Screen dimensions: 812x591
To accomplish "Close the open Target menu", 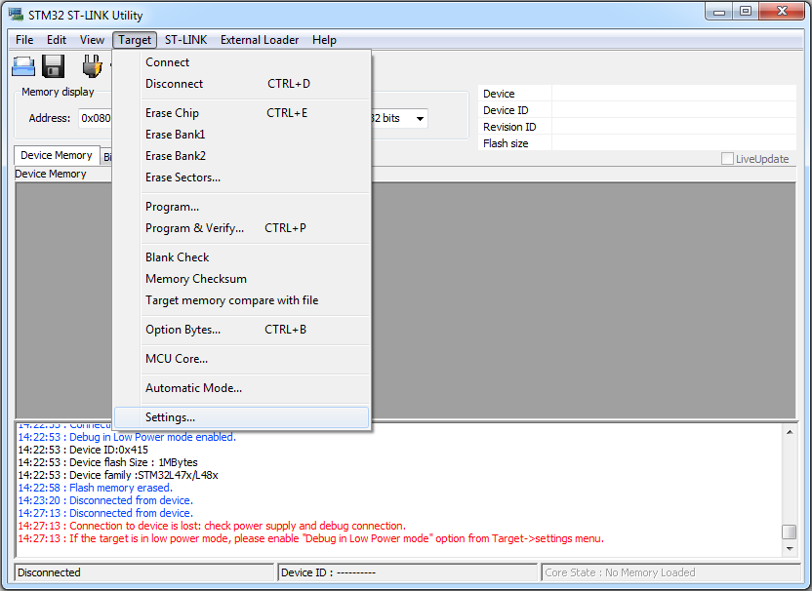I will click(x=135, y=40).
